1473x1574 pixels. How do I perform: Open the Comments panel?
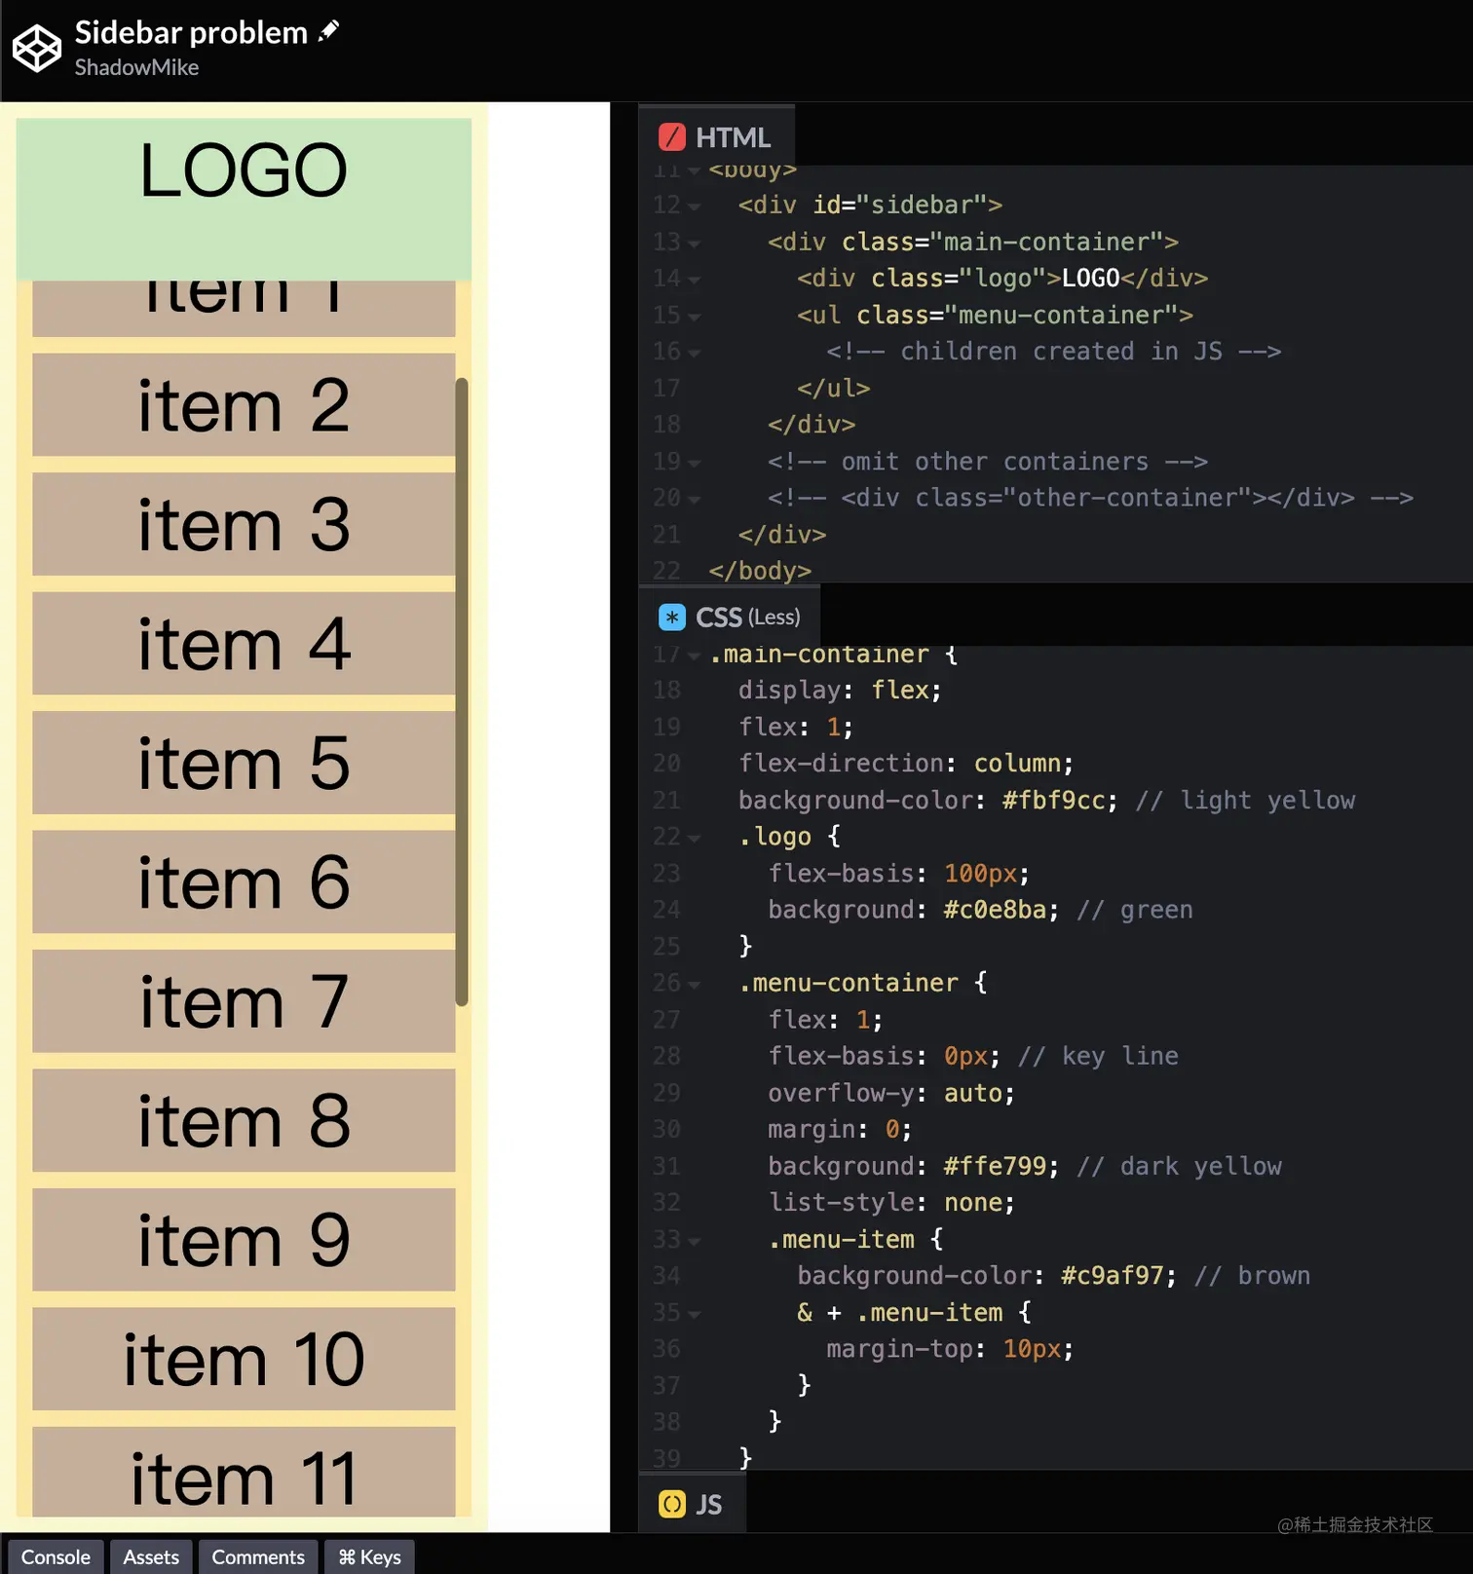[x=258, y=1556]
